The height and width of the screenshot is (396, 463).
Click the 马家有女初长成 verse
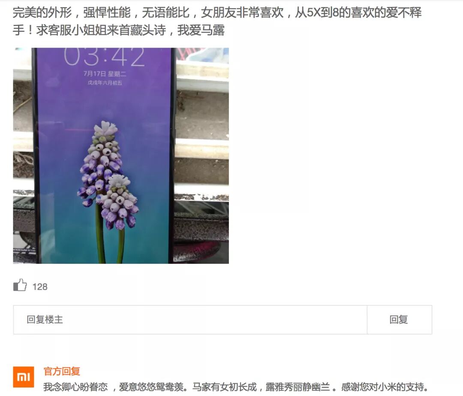pyautogui.click(x=224, y=387)
